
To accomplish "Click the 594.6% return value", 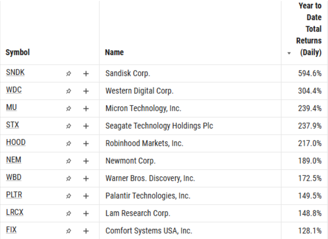I will pos(309,73).
